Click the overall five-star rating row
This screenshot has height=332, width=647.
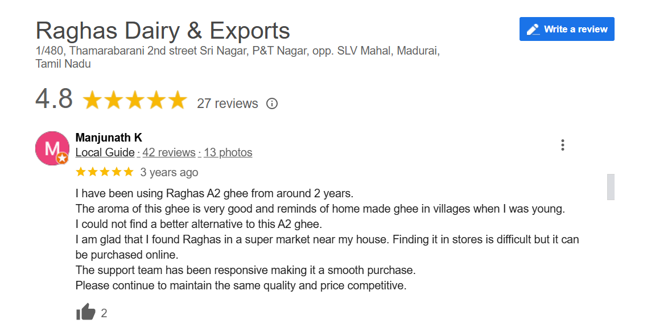tap(135, 101)
